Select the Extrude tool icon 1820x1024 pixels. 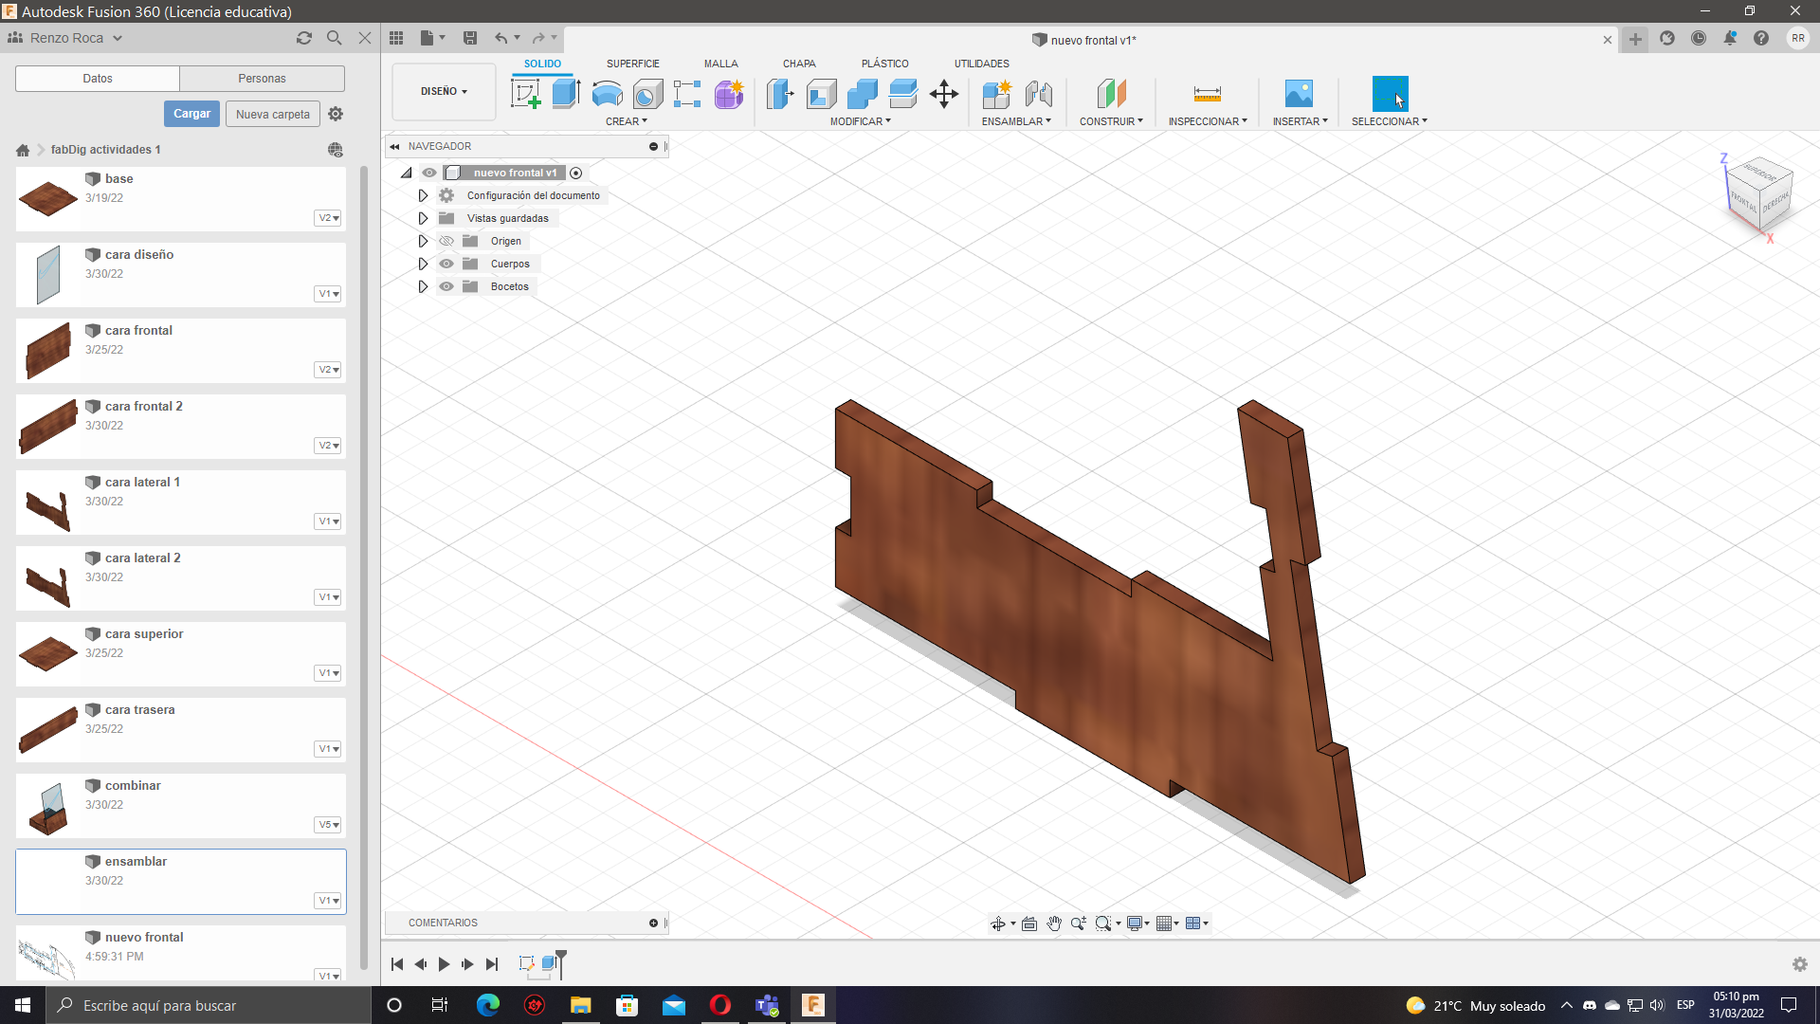566,94
